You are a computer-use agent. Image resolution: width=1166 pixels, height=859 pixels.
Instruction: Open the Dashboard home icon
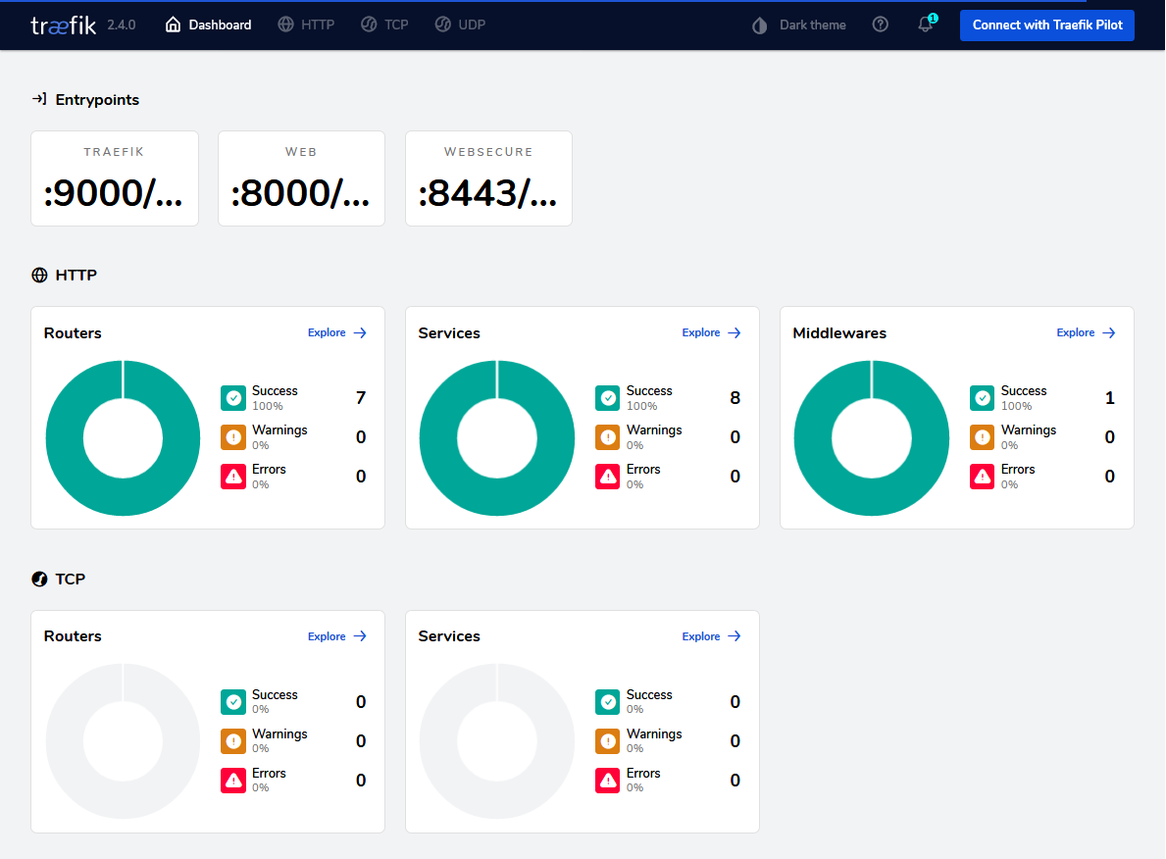tap(173, 25)
